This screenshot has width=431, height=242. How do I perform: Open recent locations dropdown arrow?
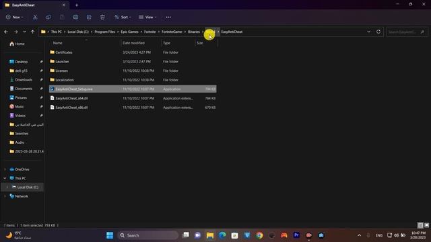[x=24, y=32]
